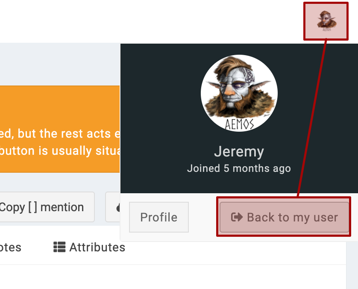This screenshot has height=289, width=358.
Task: Click the AEMOS caption on the large avatar
Action: [x=239, y=125]
